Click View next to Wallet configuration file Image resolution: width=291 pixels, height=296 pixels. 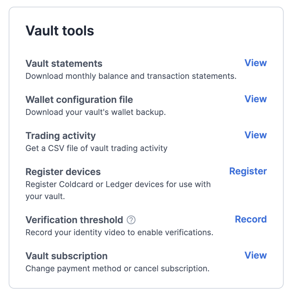256,99
